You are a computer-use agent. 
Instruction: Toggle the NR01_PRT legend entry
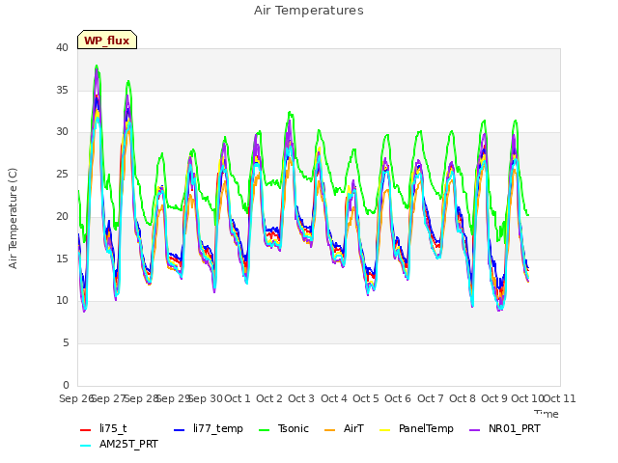coord(505,428)
